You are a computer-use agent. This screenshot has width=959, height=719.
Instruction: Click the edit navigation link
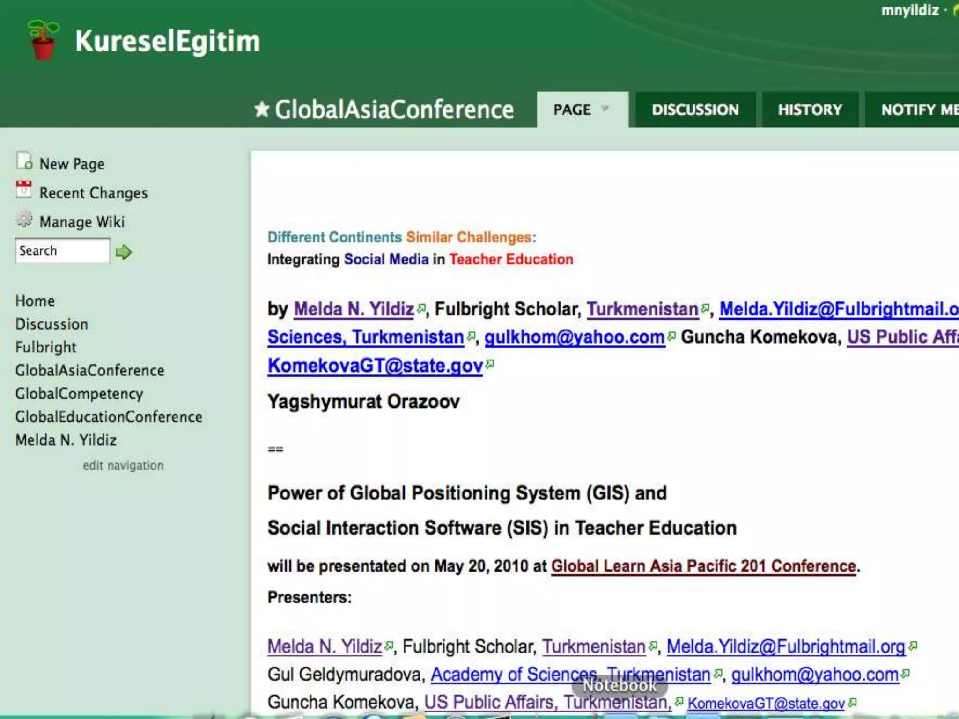123,465
